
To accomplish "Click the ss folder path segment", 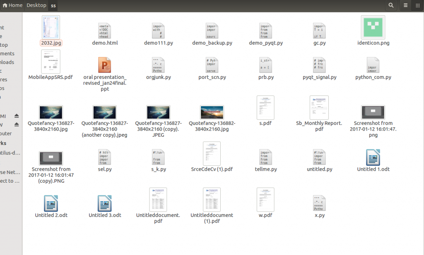I will [53, 5].
